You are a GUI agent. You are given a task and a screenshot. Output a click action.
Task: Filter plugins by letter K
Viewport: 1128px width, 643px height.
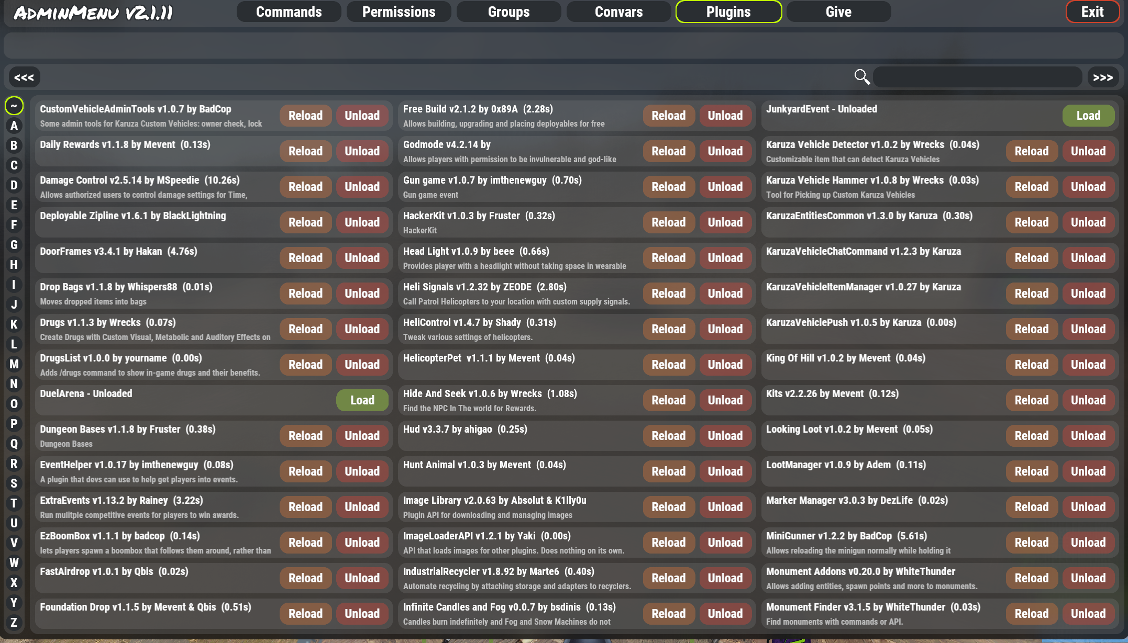(14, 324)
